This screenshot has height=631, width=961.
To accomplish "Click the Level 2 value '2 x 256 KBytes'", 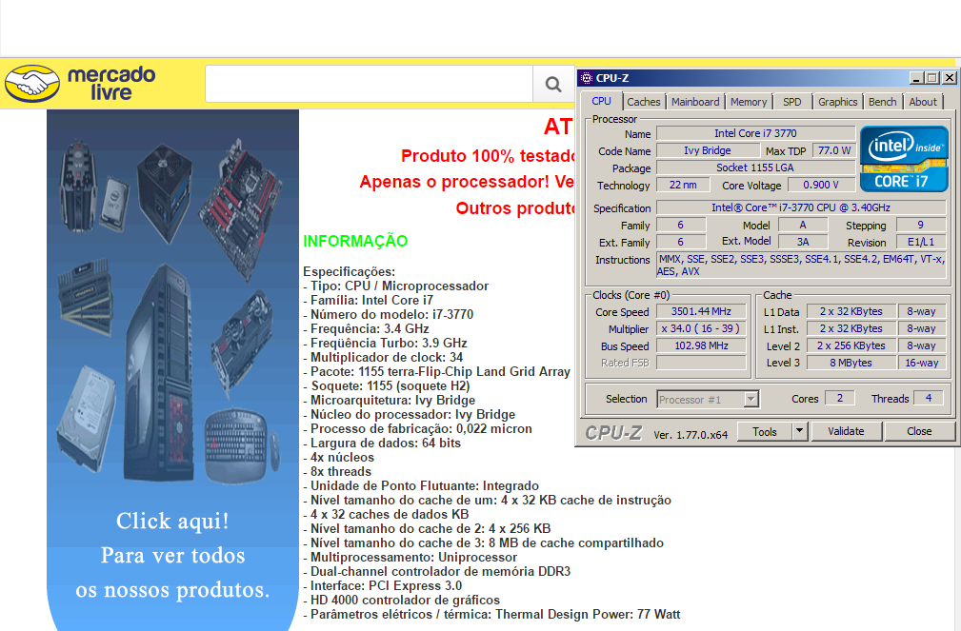I will click(851, 345).
